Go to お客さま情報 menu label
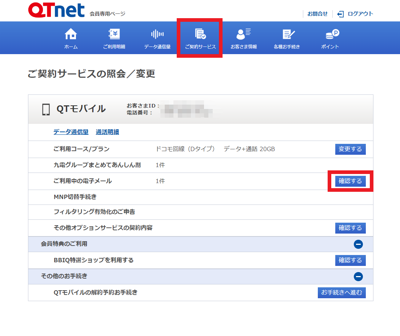The image size is (400, 336). click(244, 47)
